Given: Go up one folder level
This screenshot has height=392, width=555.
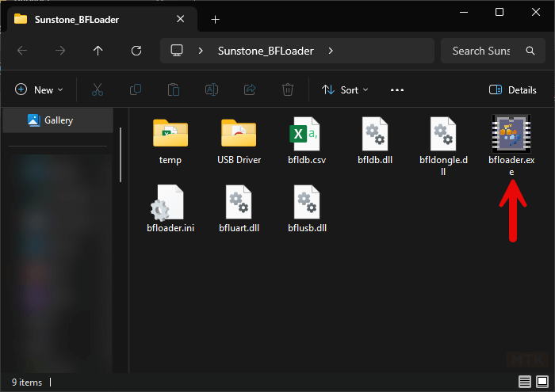Looking at the screenshot, I should point(98,51).
